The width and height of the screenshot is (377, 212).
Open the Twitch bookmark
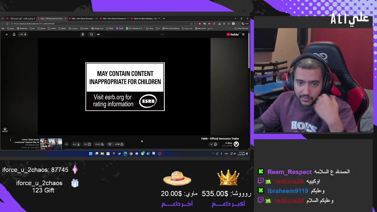(x=120, y=28)
